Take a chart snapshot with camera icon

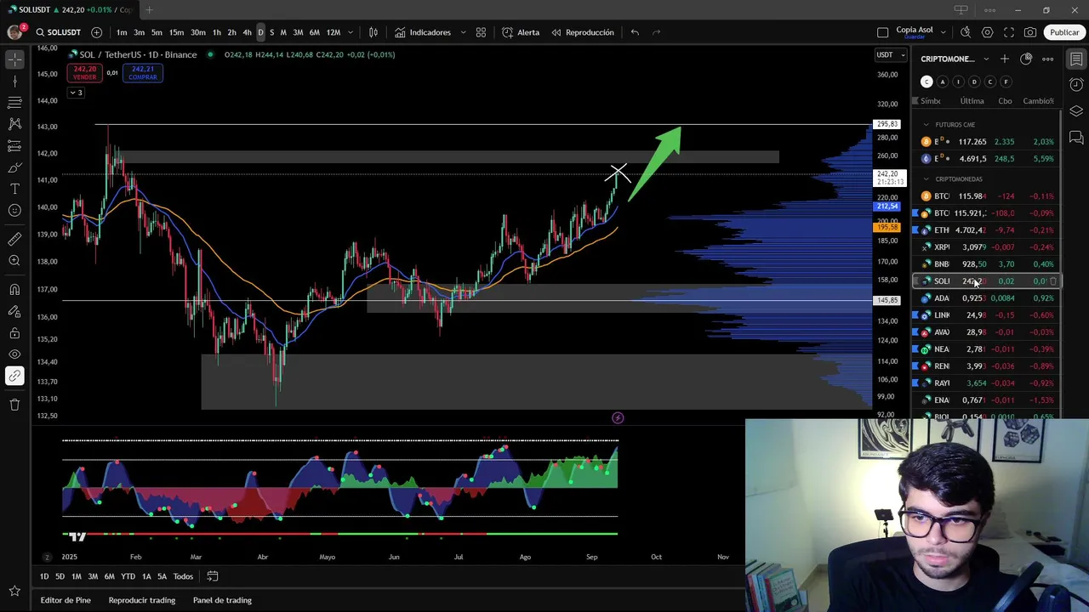pos(1030,32)
